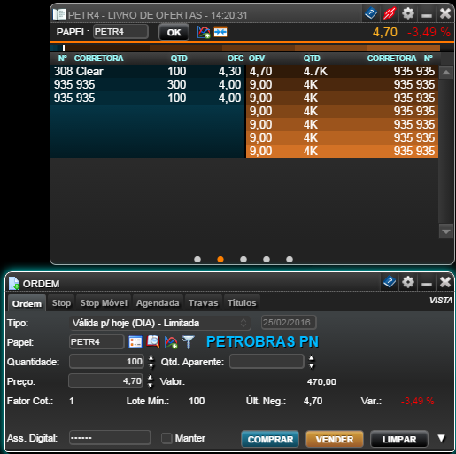The width and height of the screenshot is (456, 454).
Task: Decrease Qtd. Aparente with down arrow
Action: coord(311,365)
